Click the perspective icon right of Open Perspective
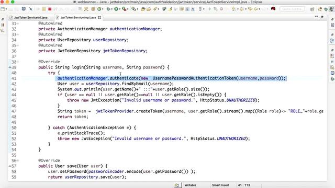 pos(320,9)
